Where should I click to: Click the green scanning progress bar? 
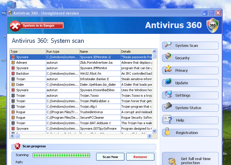coord(61,155)
